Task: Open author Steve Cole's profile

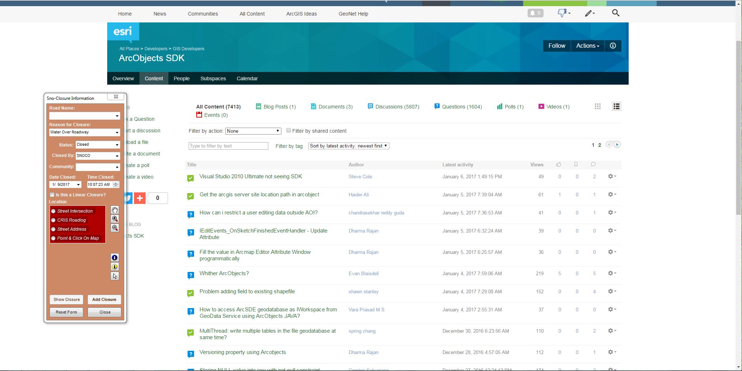Action: pyautogui.click(x=360, y=176)
